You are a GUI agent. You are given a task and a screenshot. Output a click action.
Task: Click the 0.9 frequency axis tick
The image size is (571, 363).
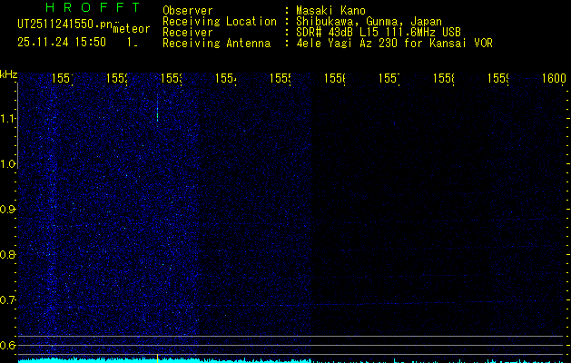pos(8,210)
